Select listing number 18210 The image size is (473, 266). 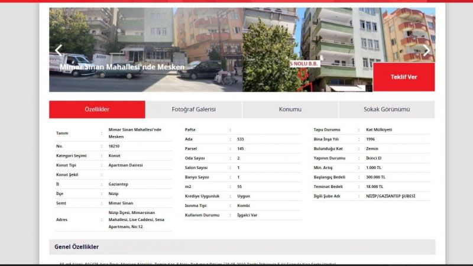114,146
